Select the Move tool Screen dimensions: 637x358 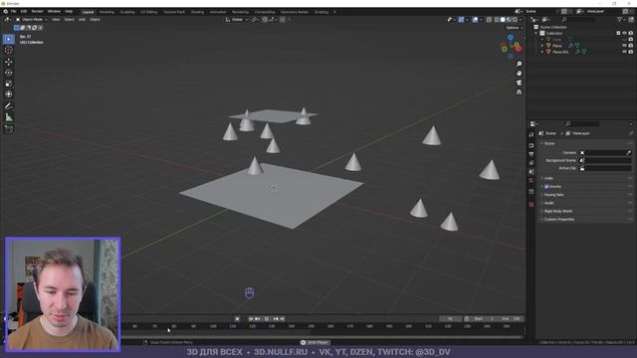click(9, 62)
